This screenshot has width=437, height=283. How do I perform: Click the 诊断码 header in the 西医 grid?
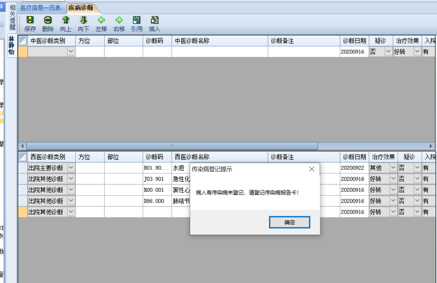coord(157,157)
